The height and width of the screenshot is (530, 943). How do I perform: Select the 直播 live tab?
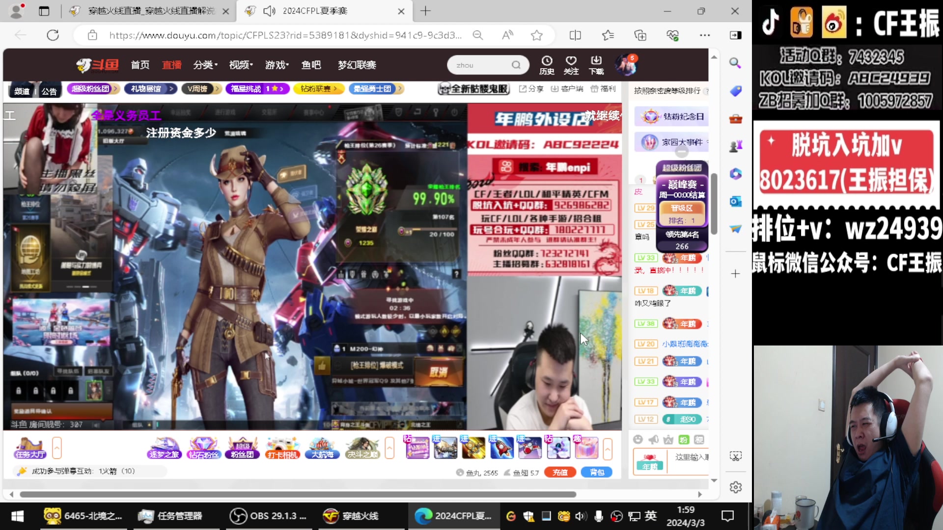point(172,65)
